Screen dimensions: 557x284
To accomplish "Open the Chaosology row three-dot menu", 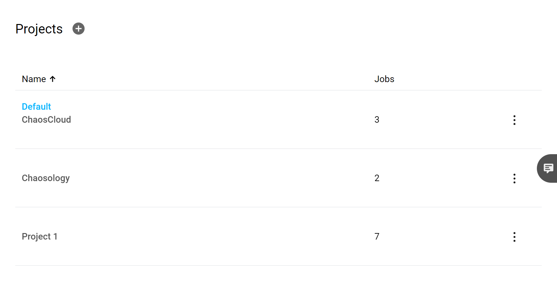I will click(x=514, y=178).
